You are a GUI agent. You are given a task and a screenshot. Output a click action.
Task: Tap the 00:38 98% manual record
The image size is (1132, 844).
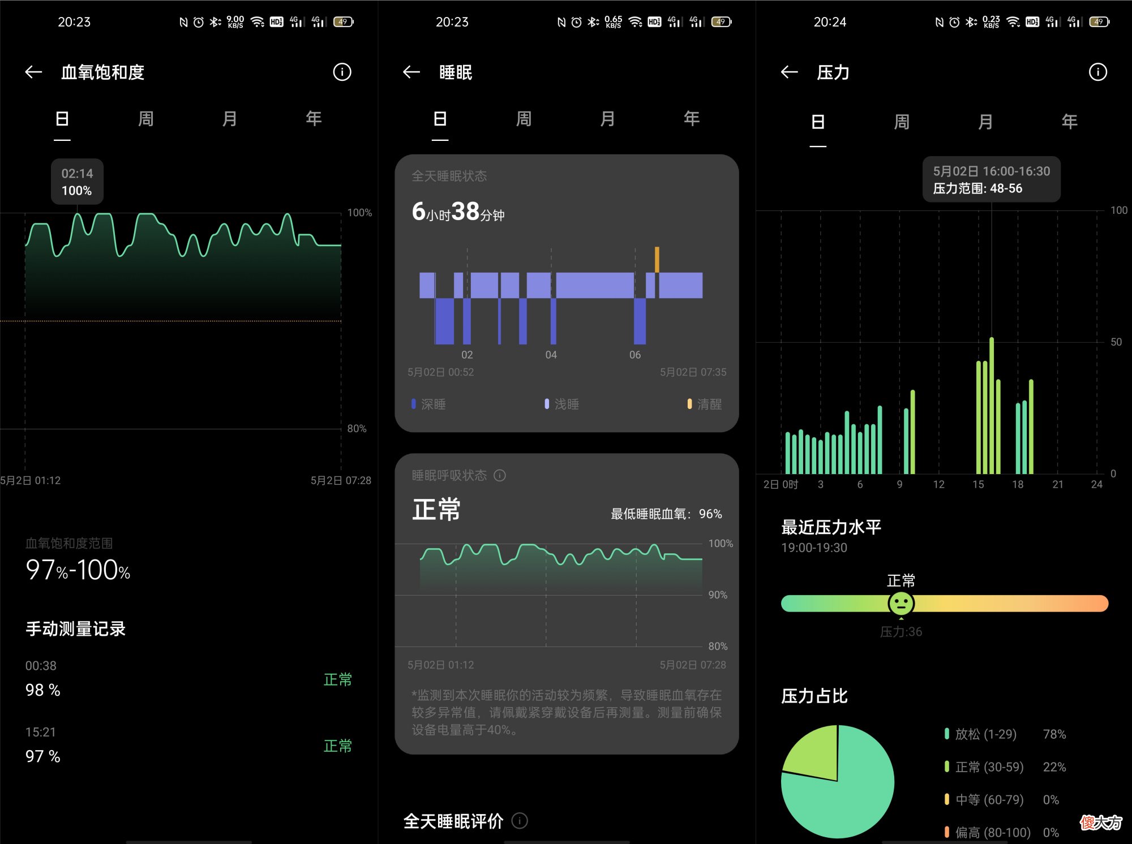pos(188,678)
